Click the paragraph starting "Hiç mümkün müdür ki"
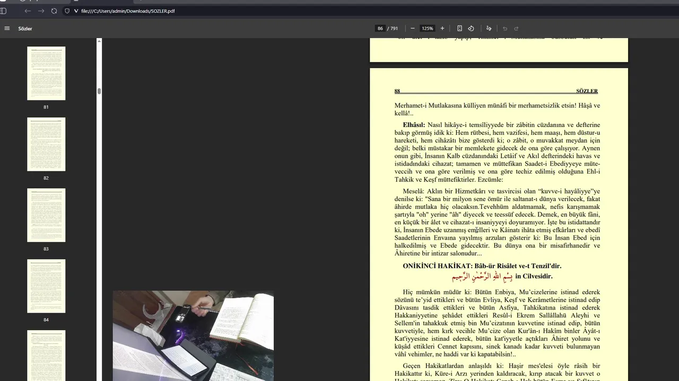Image resolution: width=679 pixels, height=381 pixels. (x=497, y=323)
